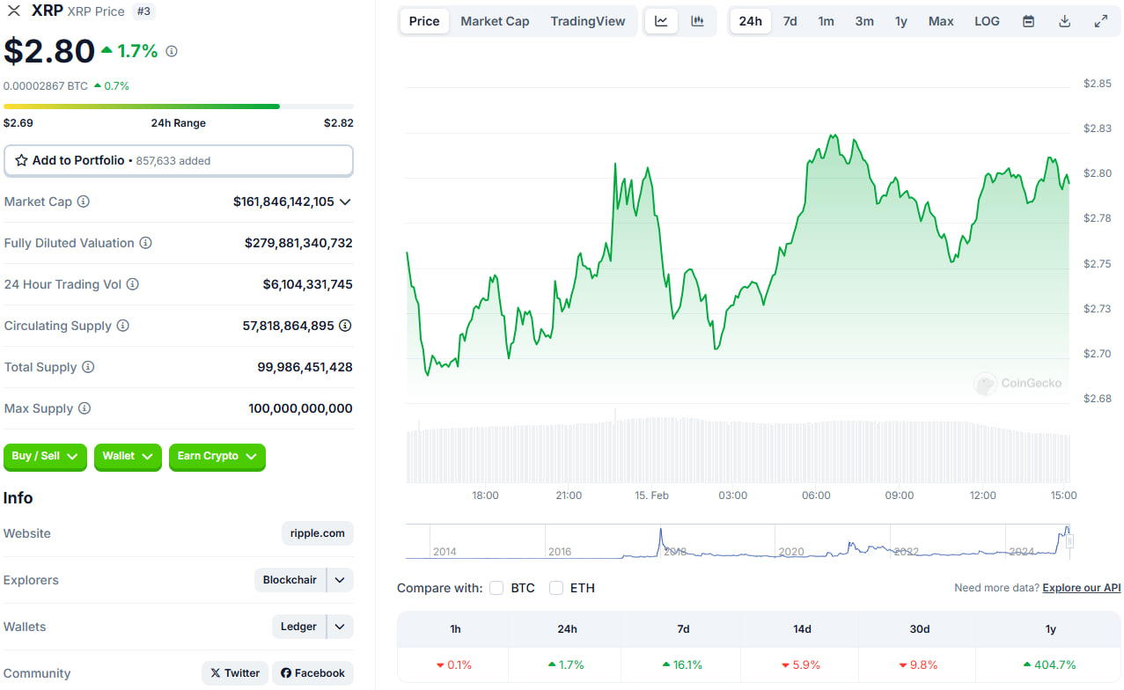Expand more Explorers dropdown arrow
Viewport: 1124px width, 690px height.
click(340, 580)
